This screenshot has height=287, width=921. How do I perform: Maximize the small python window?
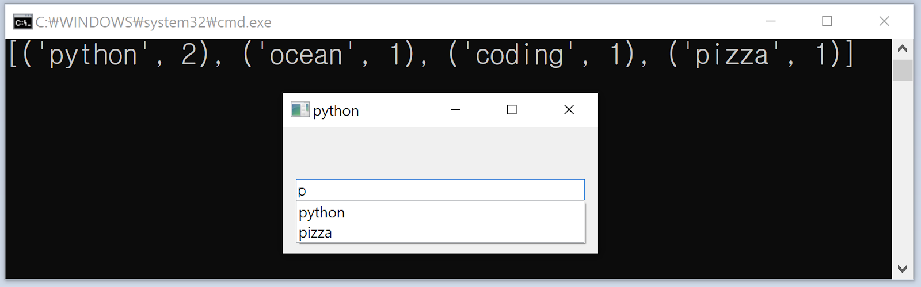point(512,109)
